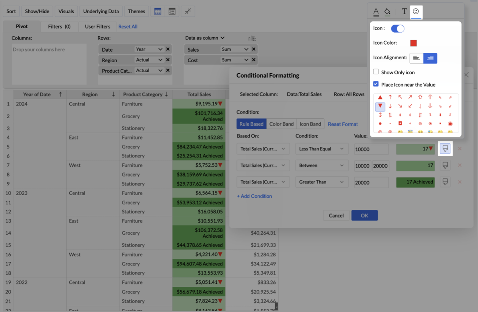
Task: Click the OK button
Action: pyautogui.click(x=364, y=215)
